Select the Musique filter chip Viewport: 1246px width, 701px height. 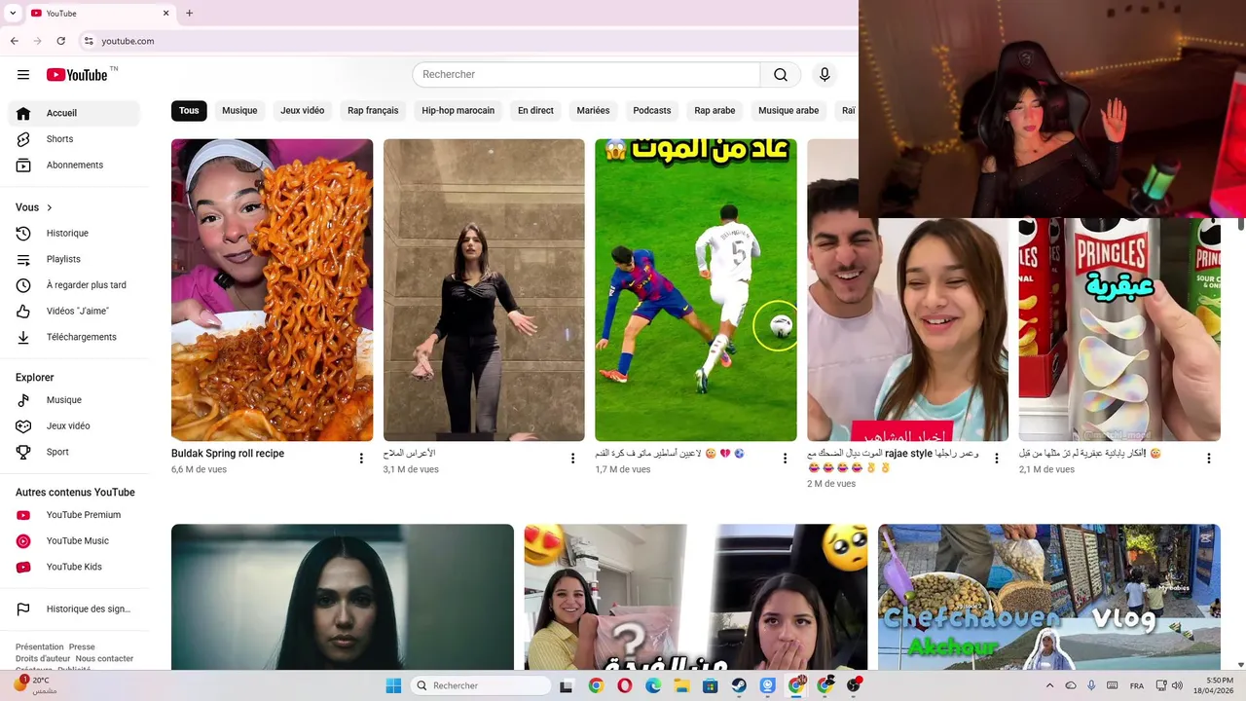click(239, 111)
